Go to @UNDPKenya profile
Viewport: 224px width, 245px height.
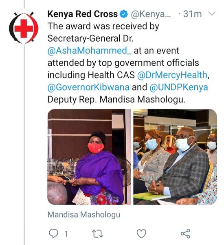pos(179,87)
